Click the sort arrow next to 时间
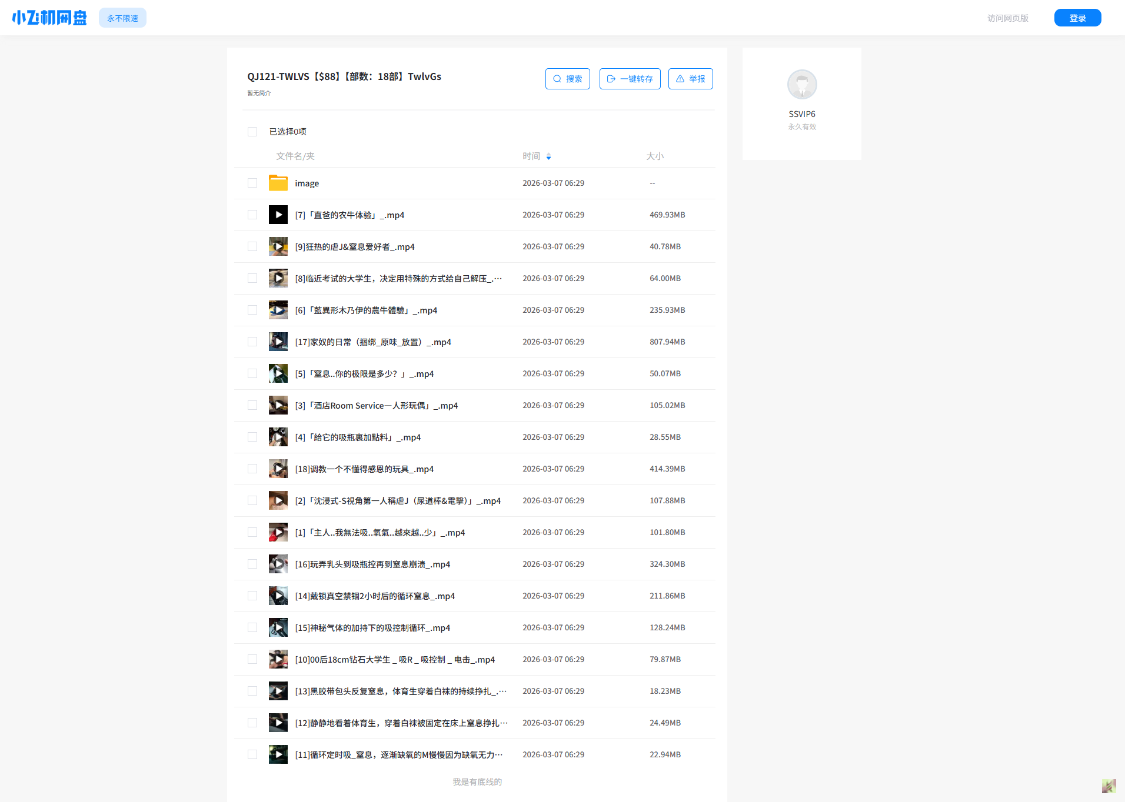The height and width of the screenshot is (802, 1125). [x=548, y=156]
